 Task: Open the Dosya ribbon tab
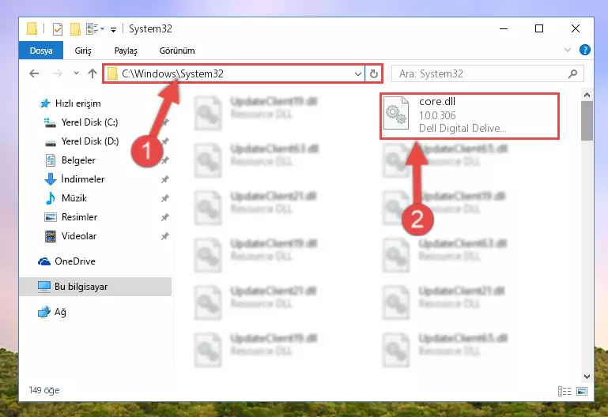(x=41, y=51)
